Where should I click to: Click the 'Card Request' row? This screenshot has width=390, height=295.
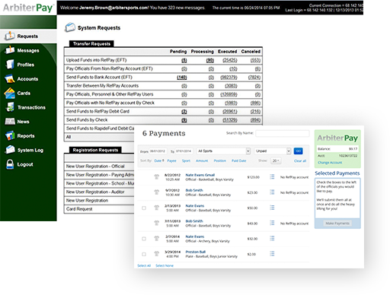click(x=99, y=209)
